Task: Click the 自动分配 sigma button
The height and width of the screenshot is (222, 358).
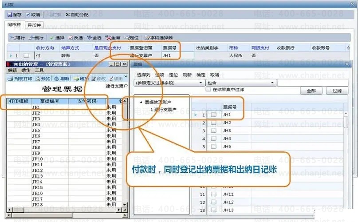Action: [x=77, y=15]
